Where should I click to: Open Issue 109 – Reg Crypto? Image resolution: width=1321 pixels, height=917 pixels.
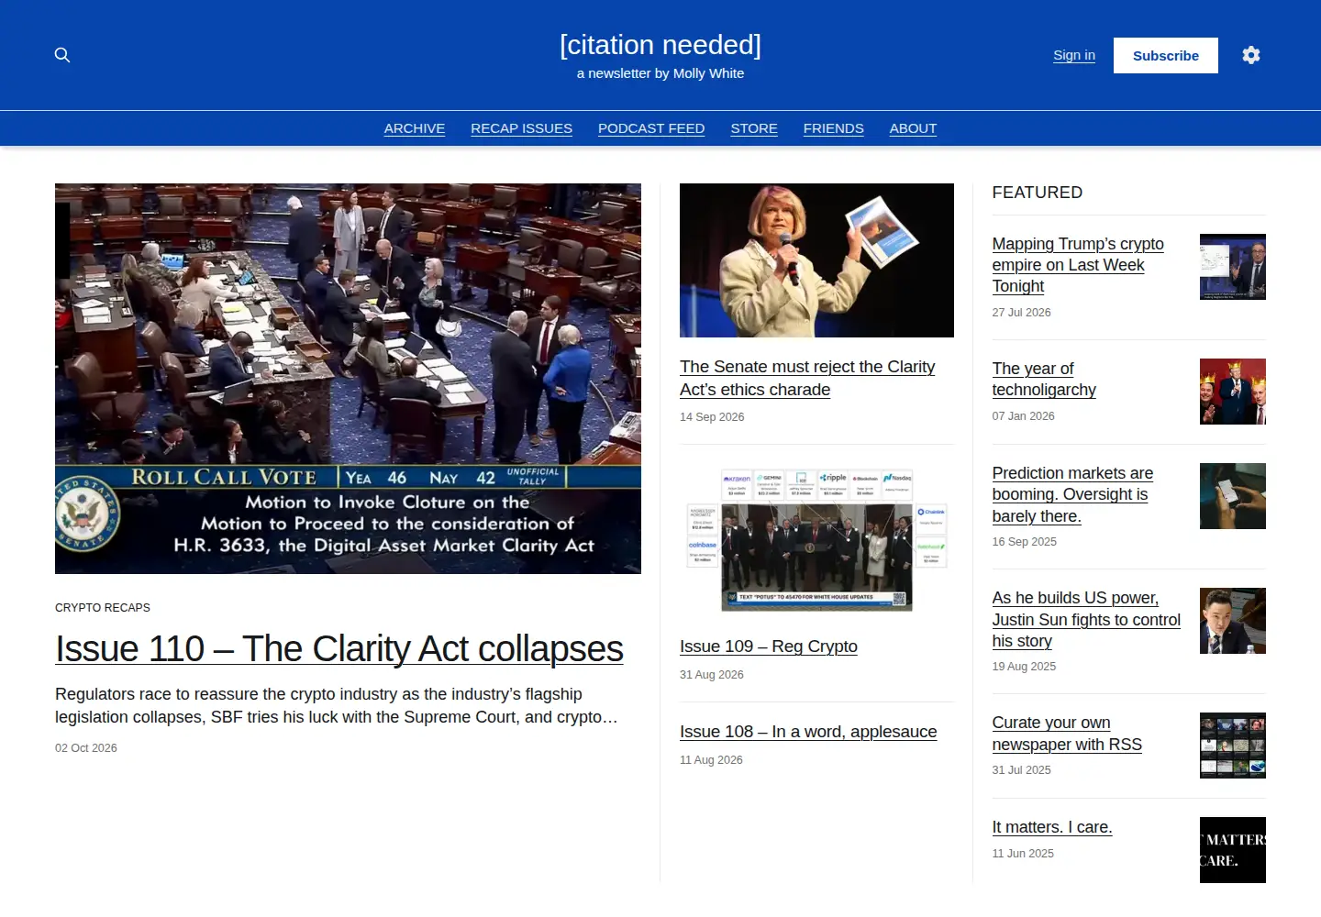coord(769,646)
